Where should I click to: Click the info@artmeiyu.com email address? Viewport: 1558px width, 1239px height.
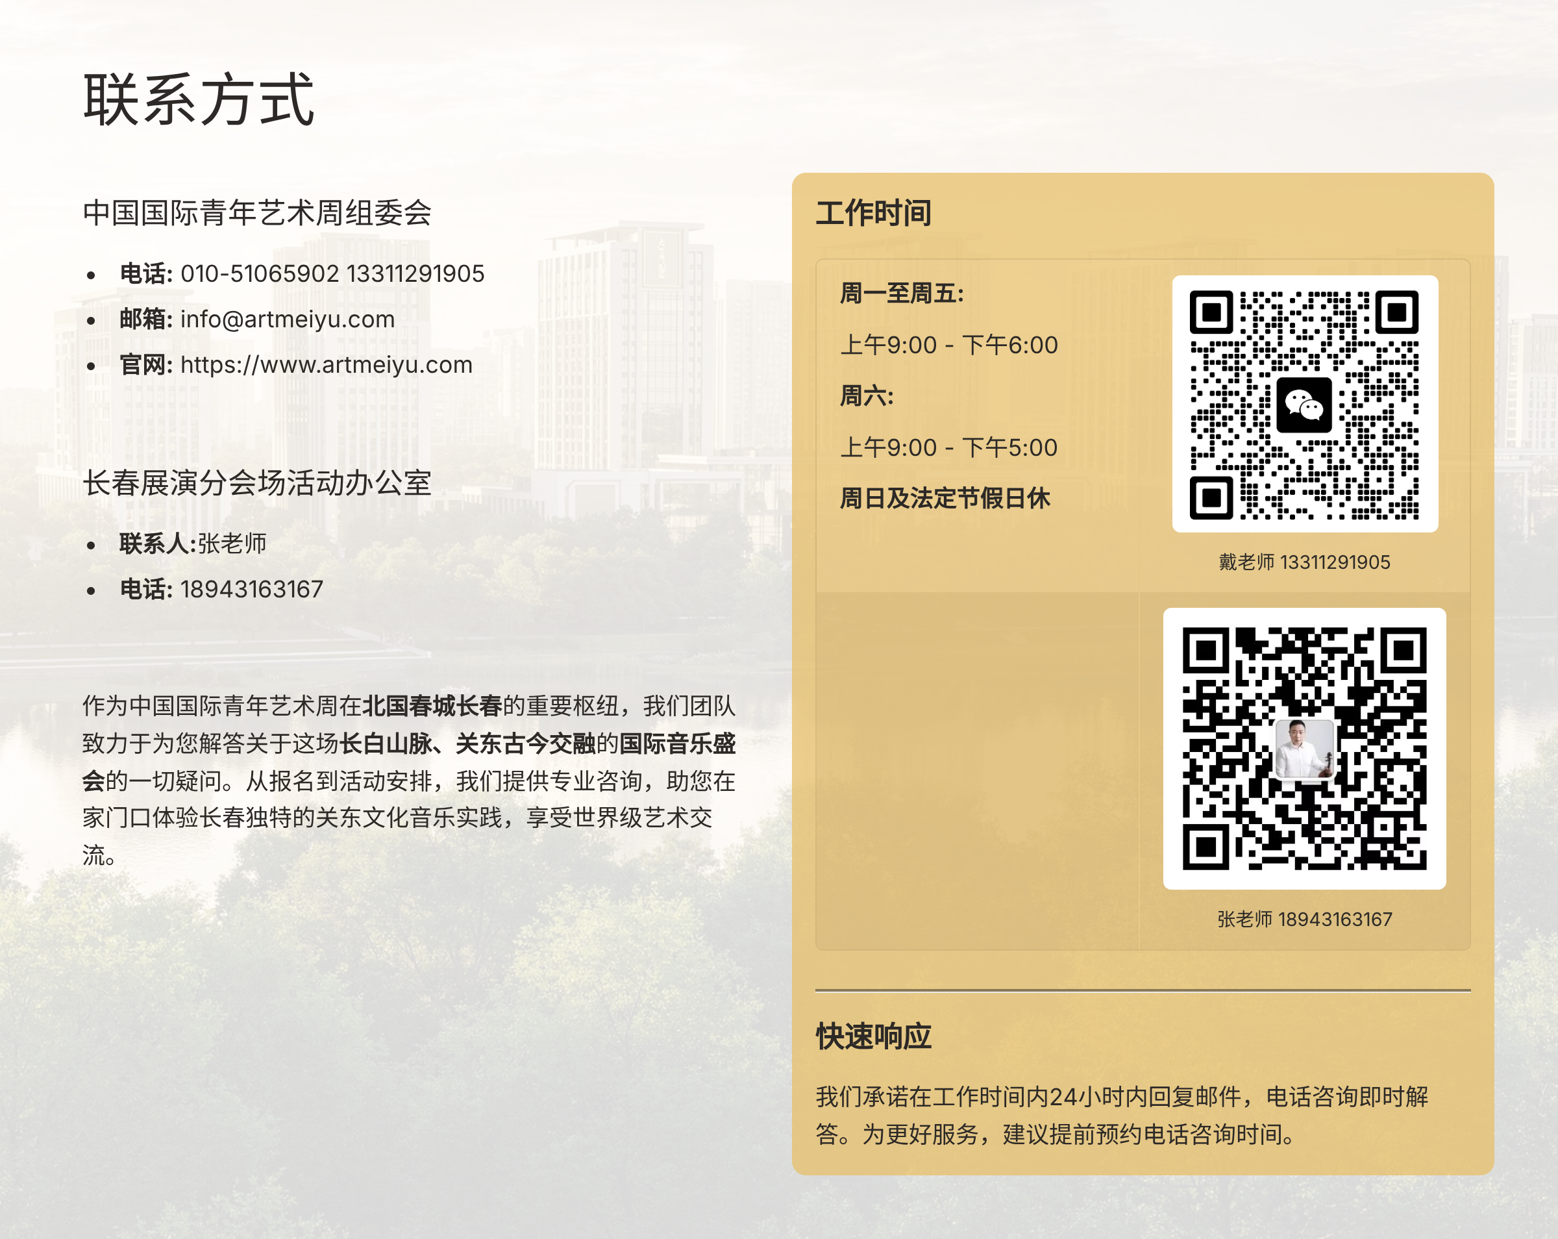pyautogui.click(x=287, y=319)
